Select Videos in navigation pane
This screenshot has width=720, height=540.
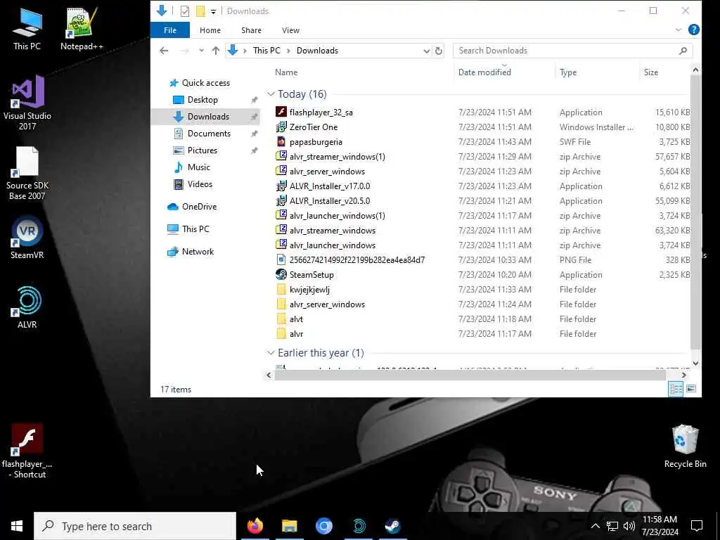point(199,184)
